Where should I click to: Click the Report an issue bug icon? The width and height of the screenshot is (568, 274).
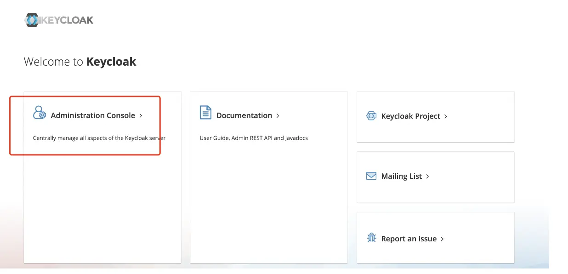click(x=371, y=238)
